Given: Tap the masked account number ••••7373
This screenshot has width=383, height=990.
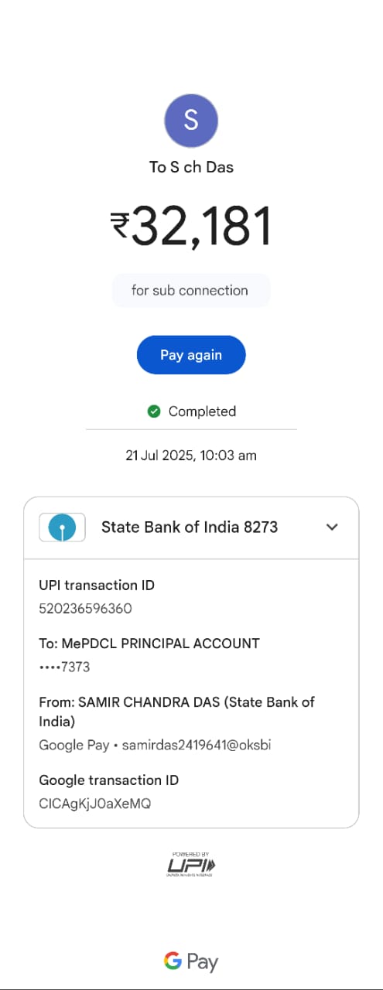Looking at the screenshot, I should [x=64, y=667].
